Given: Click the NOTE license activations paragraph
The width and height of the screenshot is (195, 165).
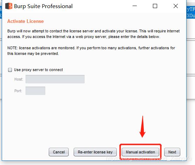Looking at the screenshot, I should coord(91,51).
